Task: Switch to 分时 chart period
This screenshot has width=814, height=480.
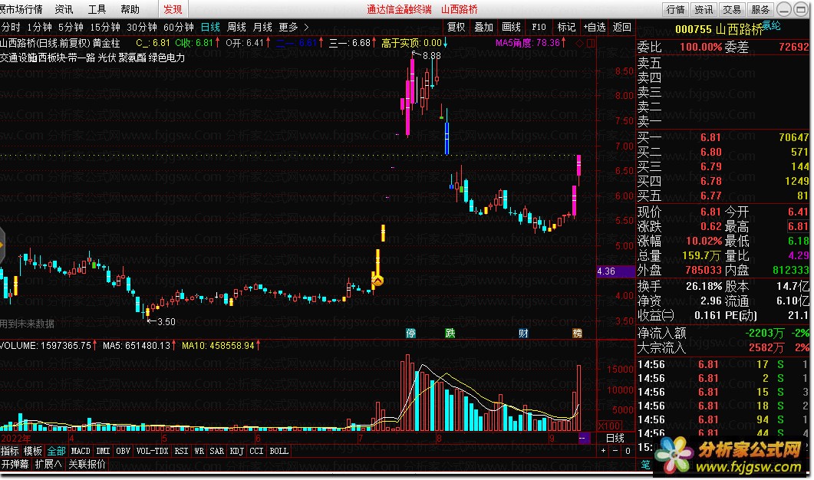Action: coord(11,27)
